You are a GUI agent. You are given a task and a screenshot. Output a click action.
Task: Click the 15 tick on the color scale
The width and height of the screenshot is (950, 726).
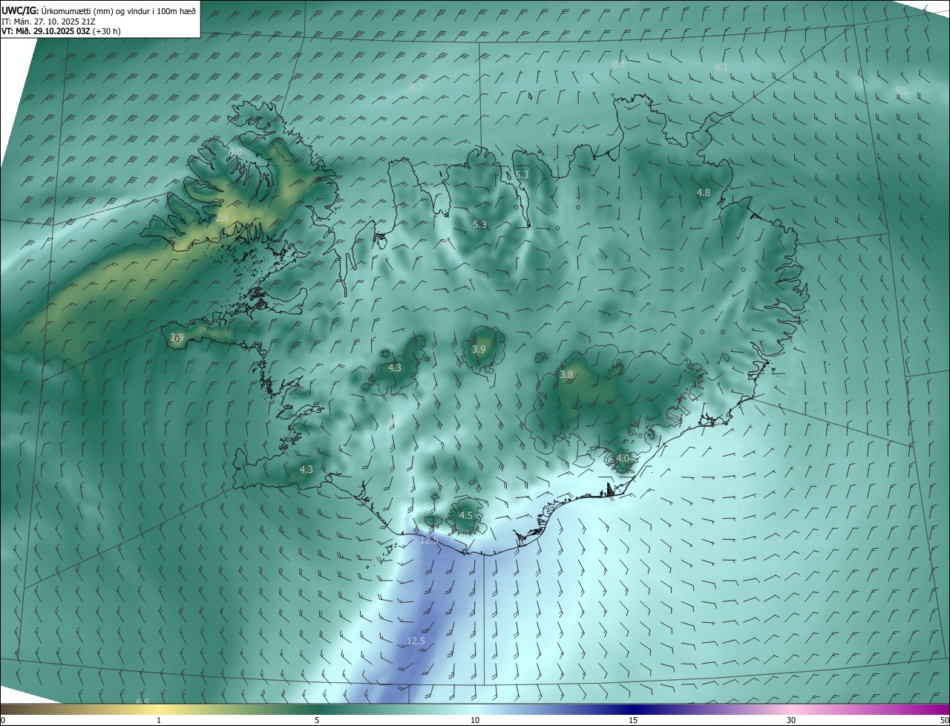tap(633, 720)
